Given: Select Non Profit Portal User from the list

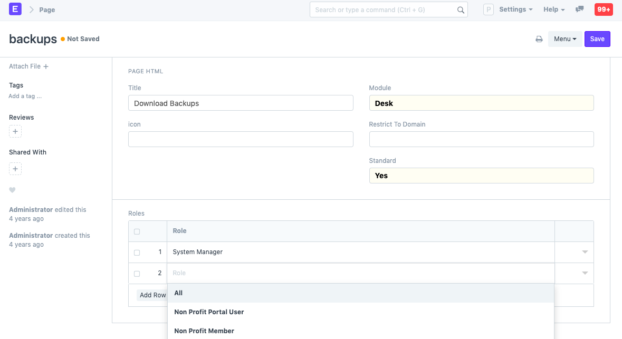Looking at the screenshot, I should 209,312.
